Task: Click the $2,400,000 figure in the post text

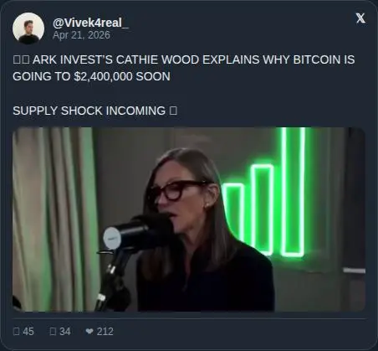Action: click(x=103, y=76)
